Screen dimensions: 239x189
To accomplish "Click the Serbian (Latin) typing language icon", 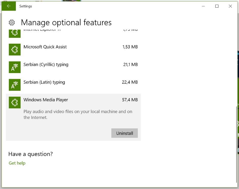I will tap(15, 85).
